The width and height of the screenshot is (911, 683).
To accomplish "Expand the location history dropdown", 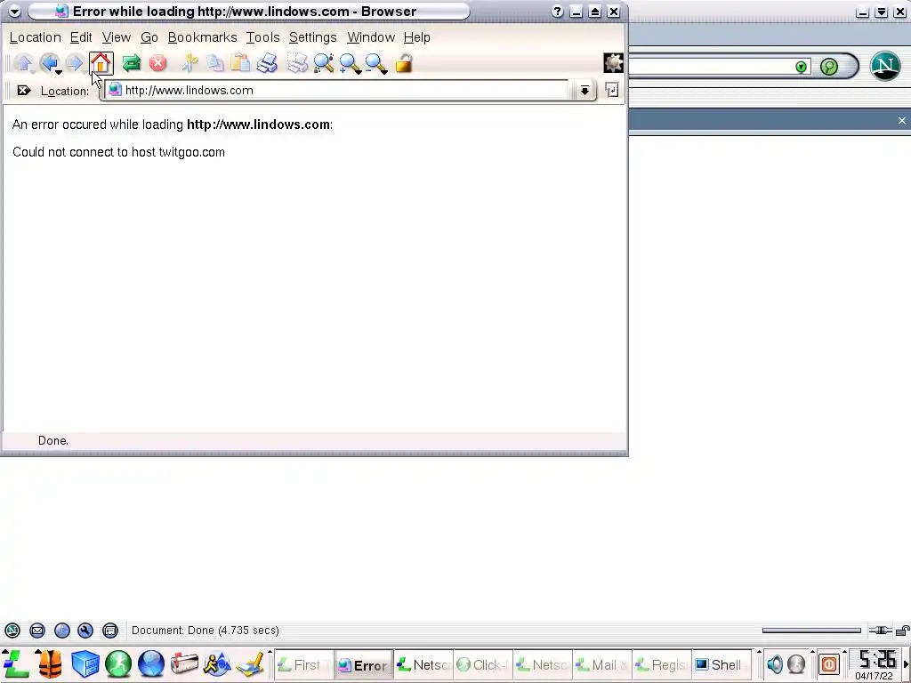I will click(584, 90).
